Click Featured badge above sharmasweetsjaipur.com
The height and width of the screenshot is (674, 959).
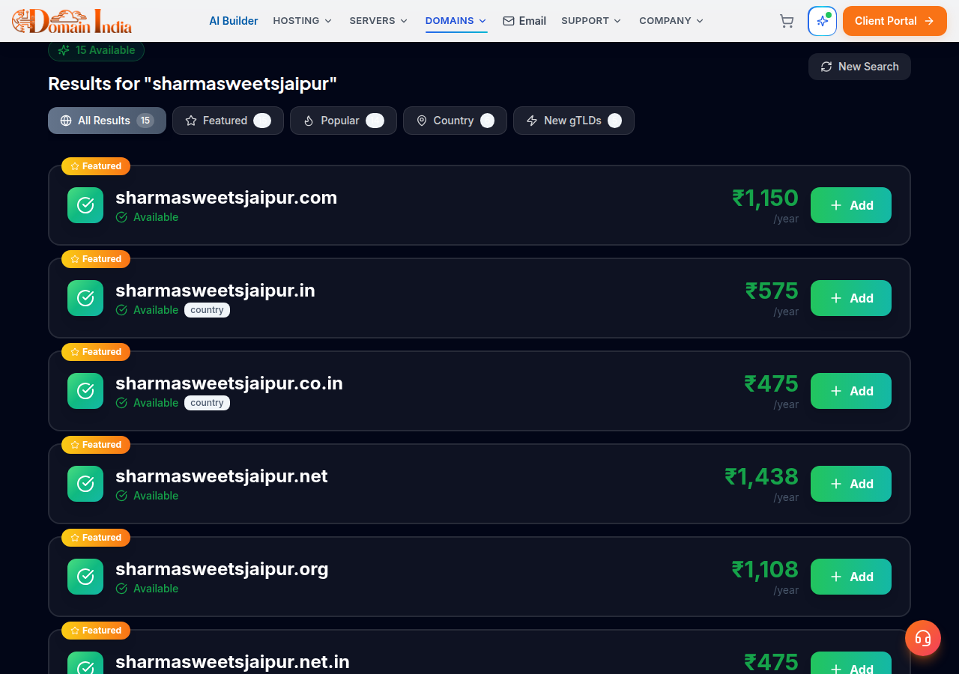pos(96,166)
